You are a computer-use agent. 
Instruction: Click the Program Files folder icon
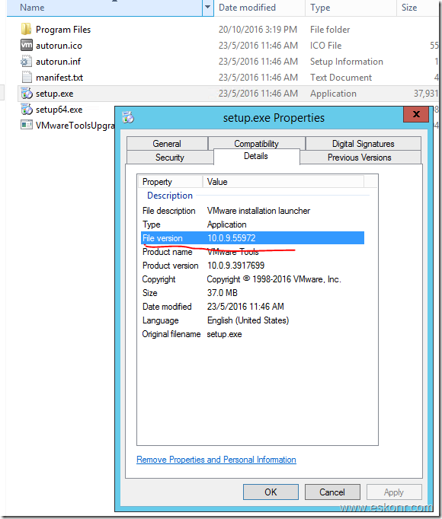(x=26, y=30)
